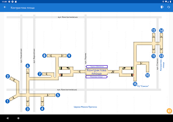Select exit marker number 12
Viewport: 173px width, 122px height.
[x=154, y=30]
